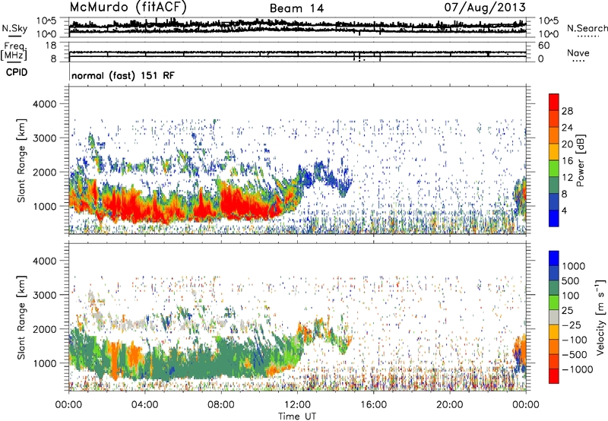608x421 pixels.
Task: Click the 'Time UT' axis title
Action: [297, 416]
